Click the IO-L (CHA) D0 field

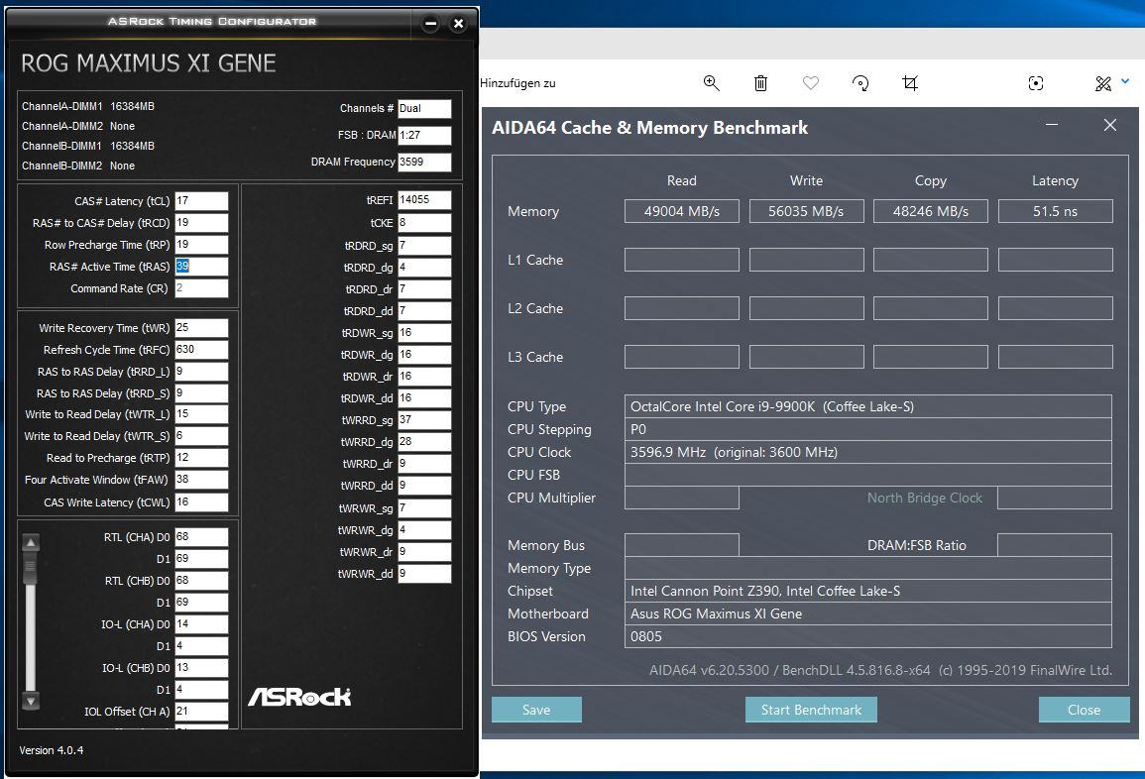[201, 624]
